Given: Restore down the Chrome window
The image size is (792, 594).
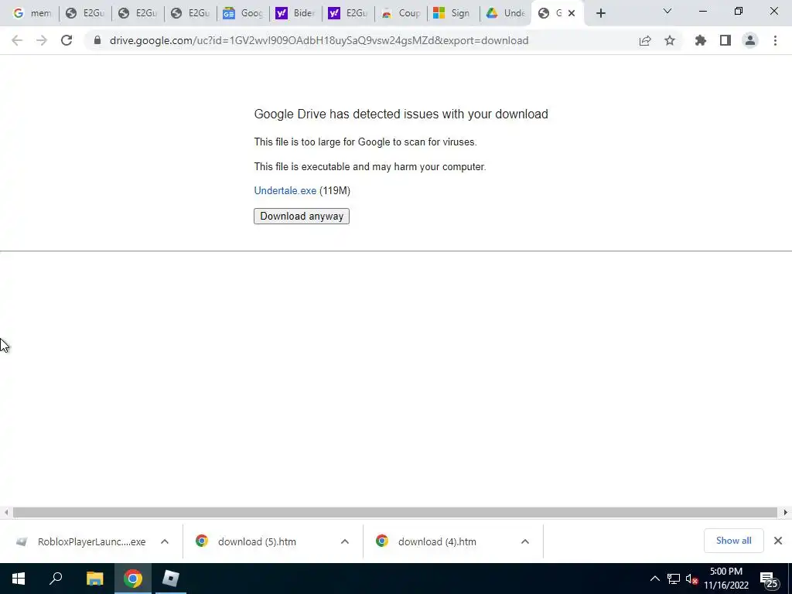Looking at the screenshot, I should click(739, 11).
